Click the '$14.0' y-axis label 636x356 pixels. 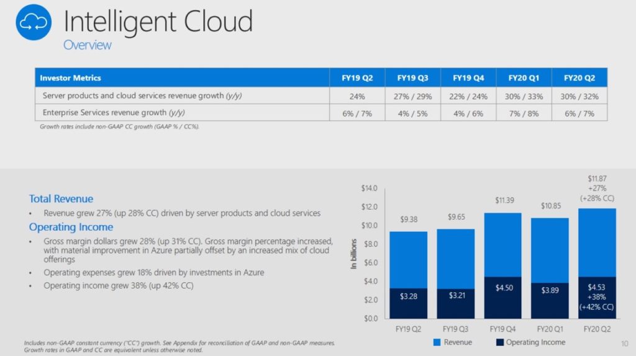[369, 189]
